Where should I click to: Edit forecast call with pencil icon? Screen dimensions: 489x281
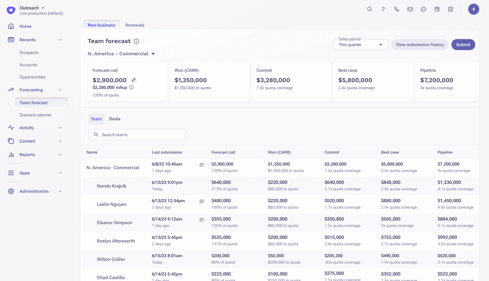click(134, 80)
